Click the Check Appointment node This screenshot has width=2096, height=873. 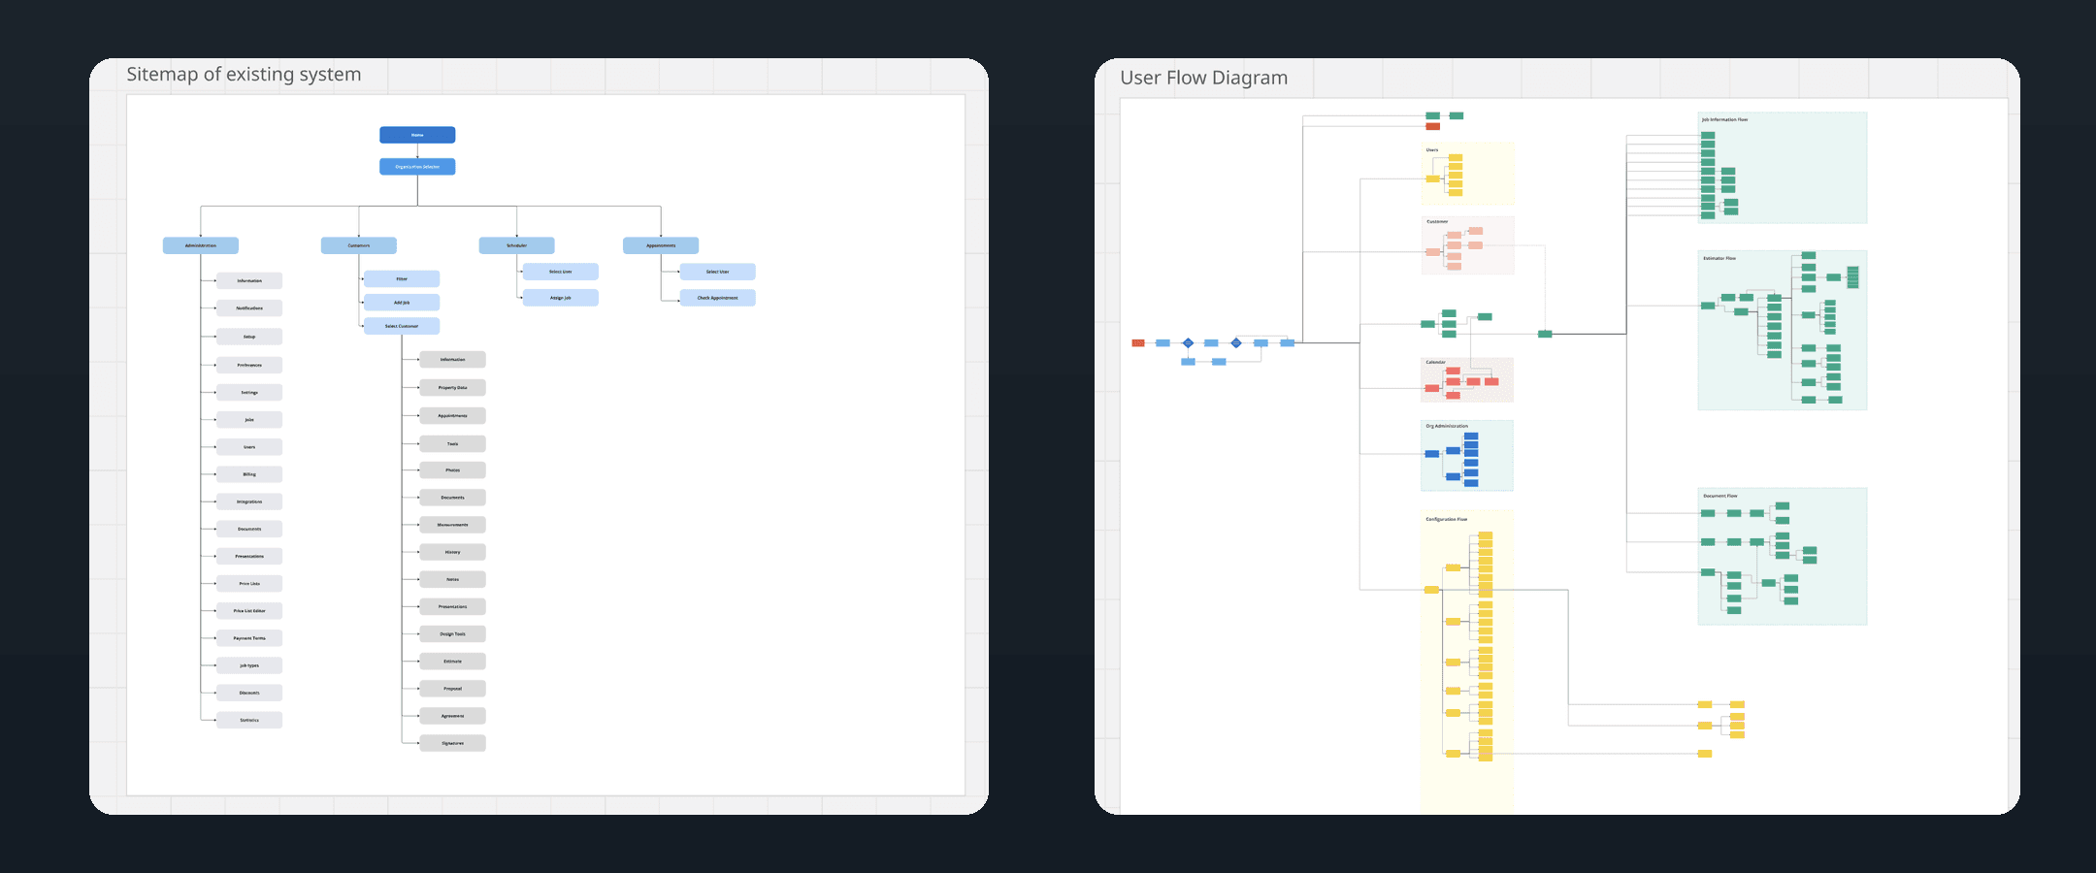pos(717,298)
